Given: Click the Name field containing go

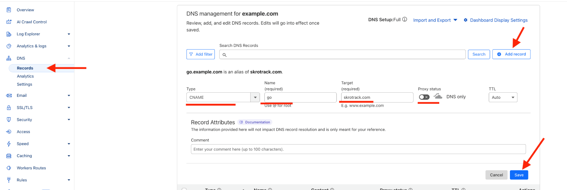Looking at the screenshot, I should (300, 97).
